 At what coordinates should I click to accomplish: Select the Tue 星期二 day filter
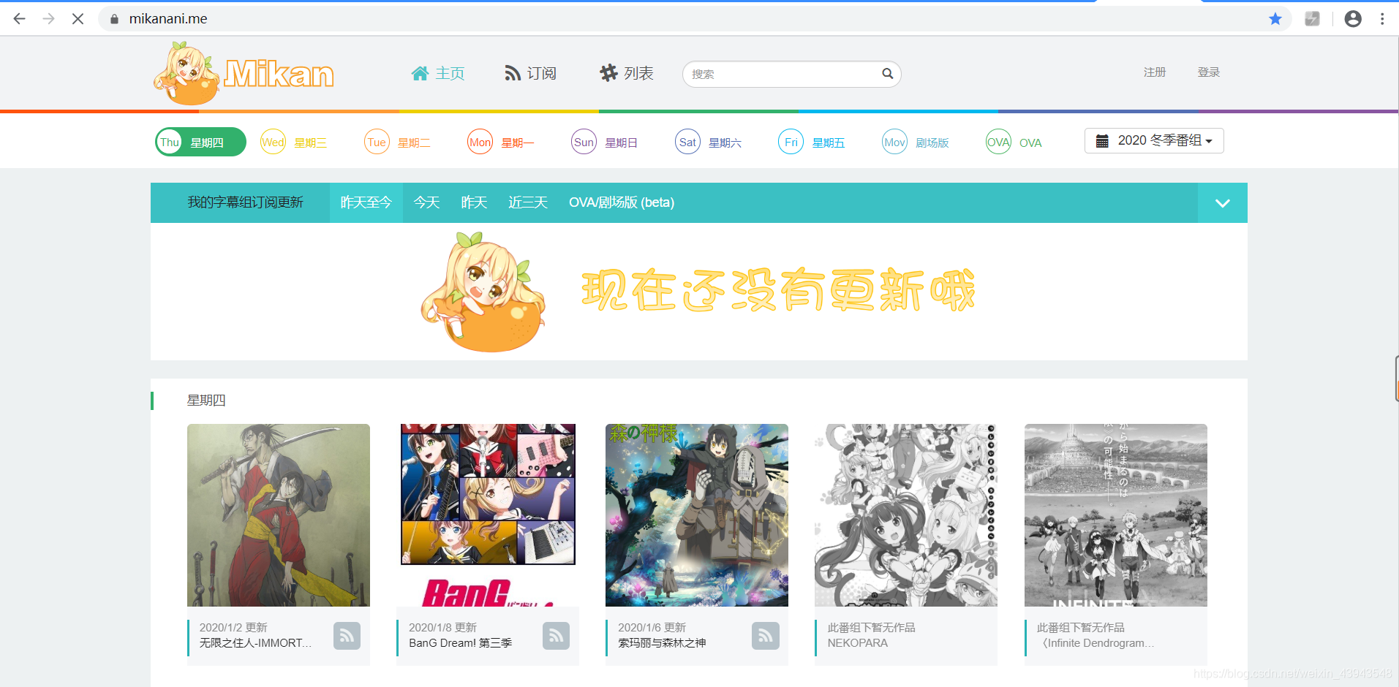[x=397, y=142]
